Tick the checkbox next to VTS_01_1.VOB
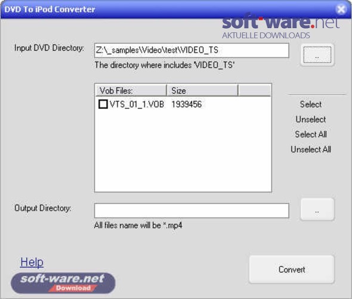 point(103,104)
